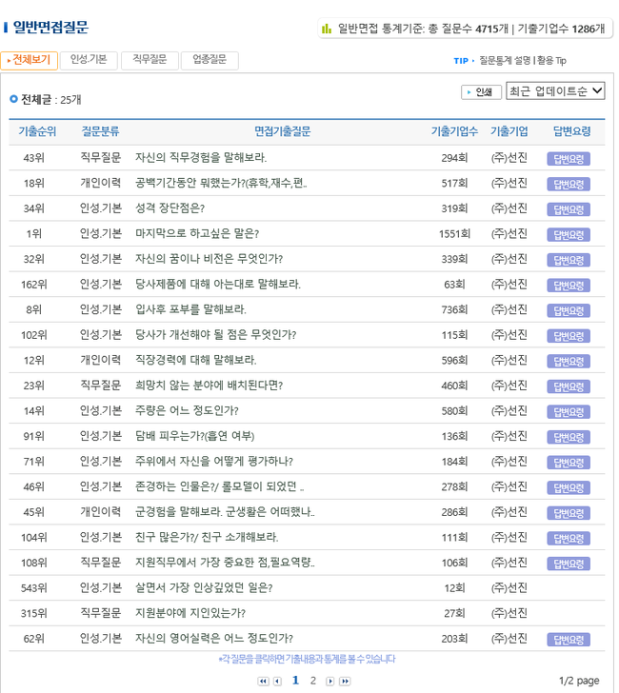Click the 기출순위 column header
Screen dimensions: 619x693
click(37, 131)
